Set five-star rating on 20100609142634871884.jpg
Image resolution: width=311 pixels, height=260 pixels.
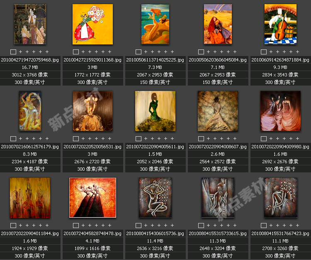(297, 52)
